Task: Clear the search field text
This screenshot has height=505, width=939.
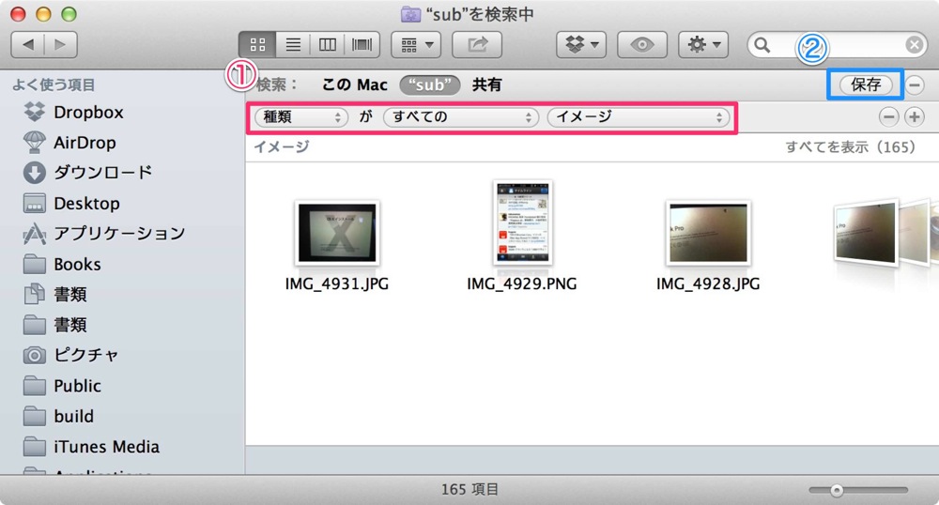Action: coord(914,45)
